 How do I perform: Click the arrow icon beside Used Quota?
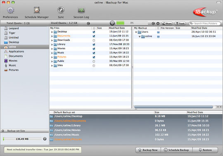pyautogui.click(x=88, y=23)
